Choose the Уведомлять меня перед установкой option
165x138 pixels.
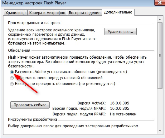(12, 78)
